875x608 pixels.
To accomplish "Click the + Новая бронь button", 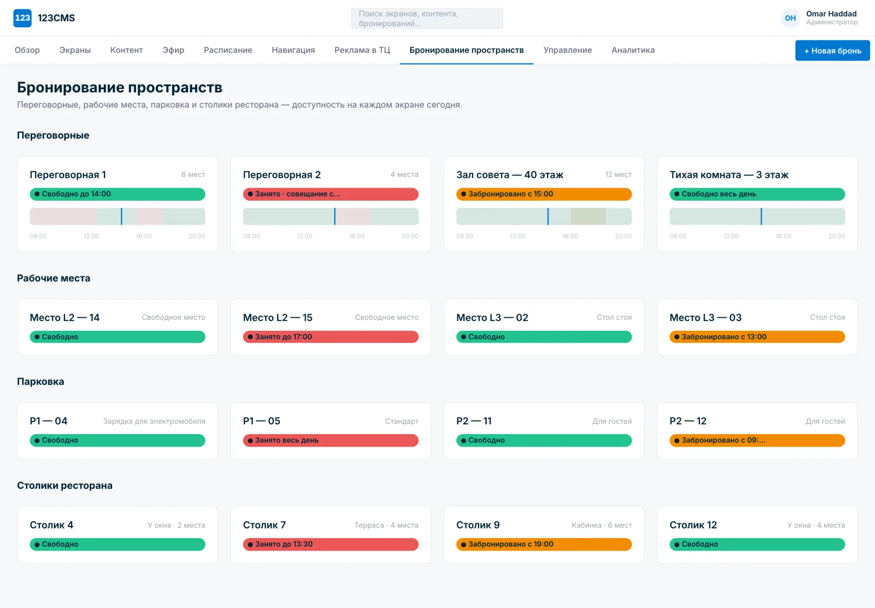I will tap(832, 51).
